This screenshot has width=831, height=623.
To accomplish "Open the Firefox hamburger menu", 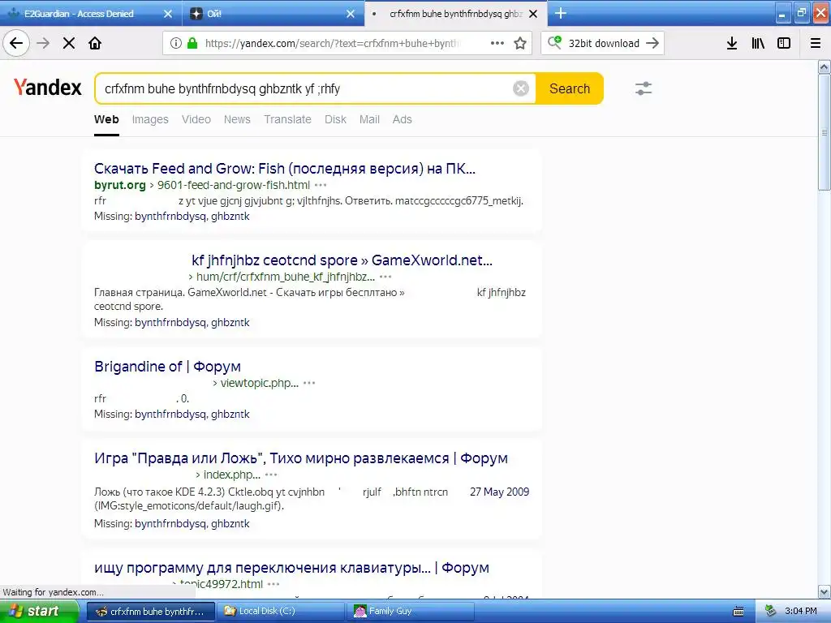I will pos(816,43).
